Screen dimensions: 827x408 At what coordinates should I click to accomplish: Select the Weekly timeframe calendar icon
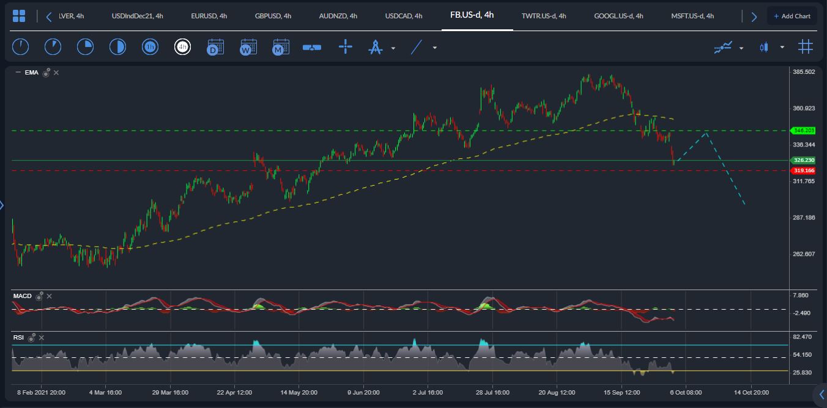[x=248, y=47]
